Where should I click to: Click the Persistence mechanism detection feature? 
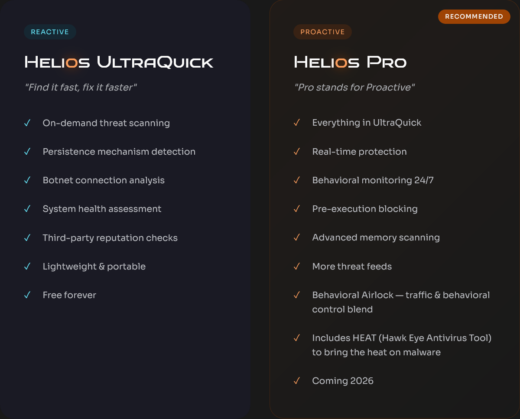point(119,152)
